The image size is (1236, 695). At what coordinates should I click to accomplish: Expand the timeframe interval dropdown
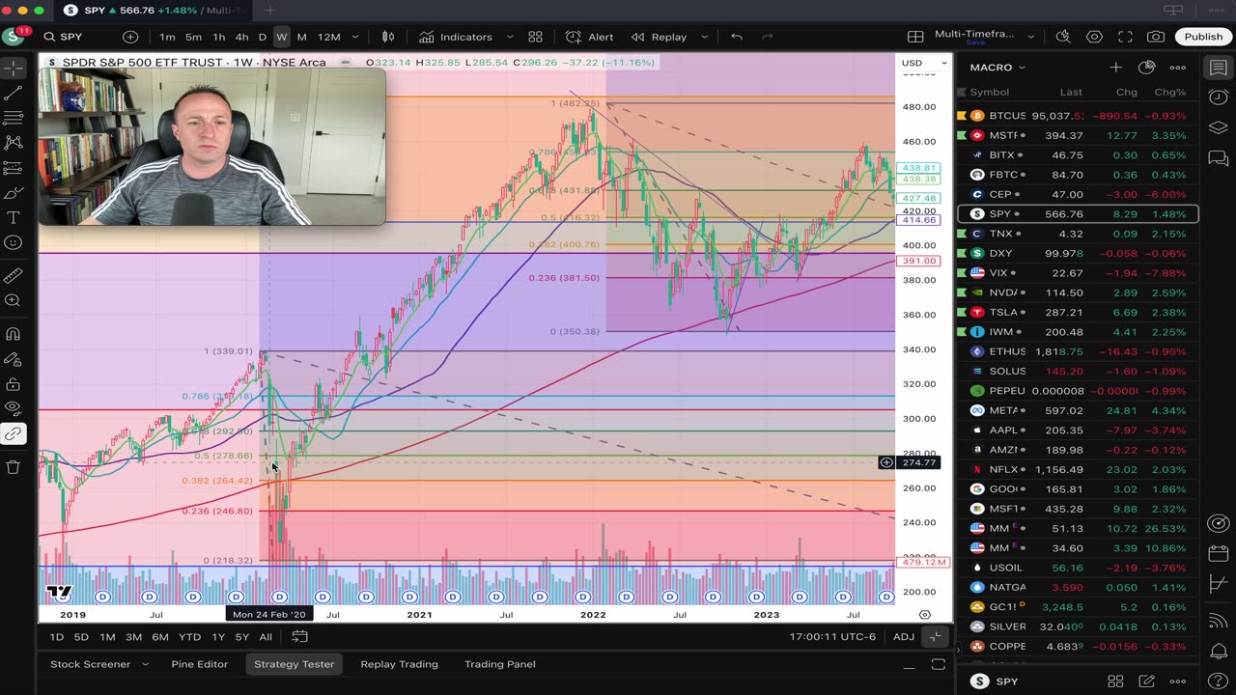pos(354,37)
